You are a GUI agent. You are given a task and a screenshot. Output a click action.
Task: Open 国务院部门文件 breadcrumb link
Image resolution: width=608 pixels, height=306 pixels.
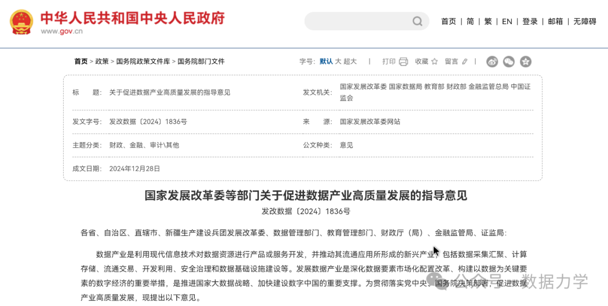(x=201, y=61)
